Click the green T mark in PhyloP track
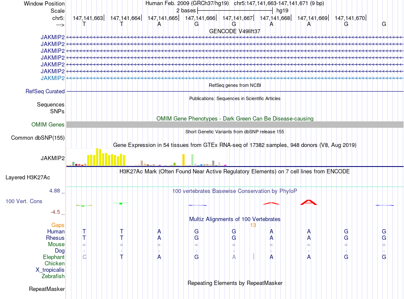The width and height of the screenshot is (404, 299). click(121, 204)
